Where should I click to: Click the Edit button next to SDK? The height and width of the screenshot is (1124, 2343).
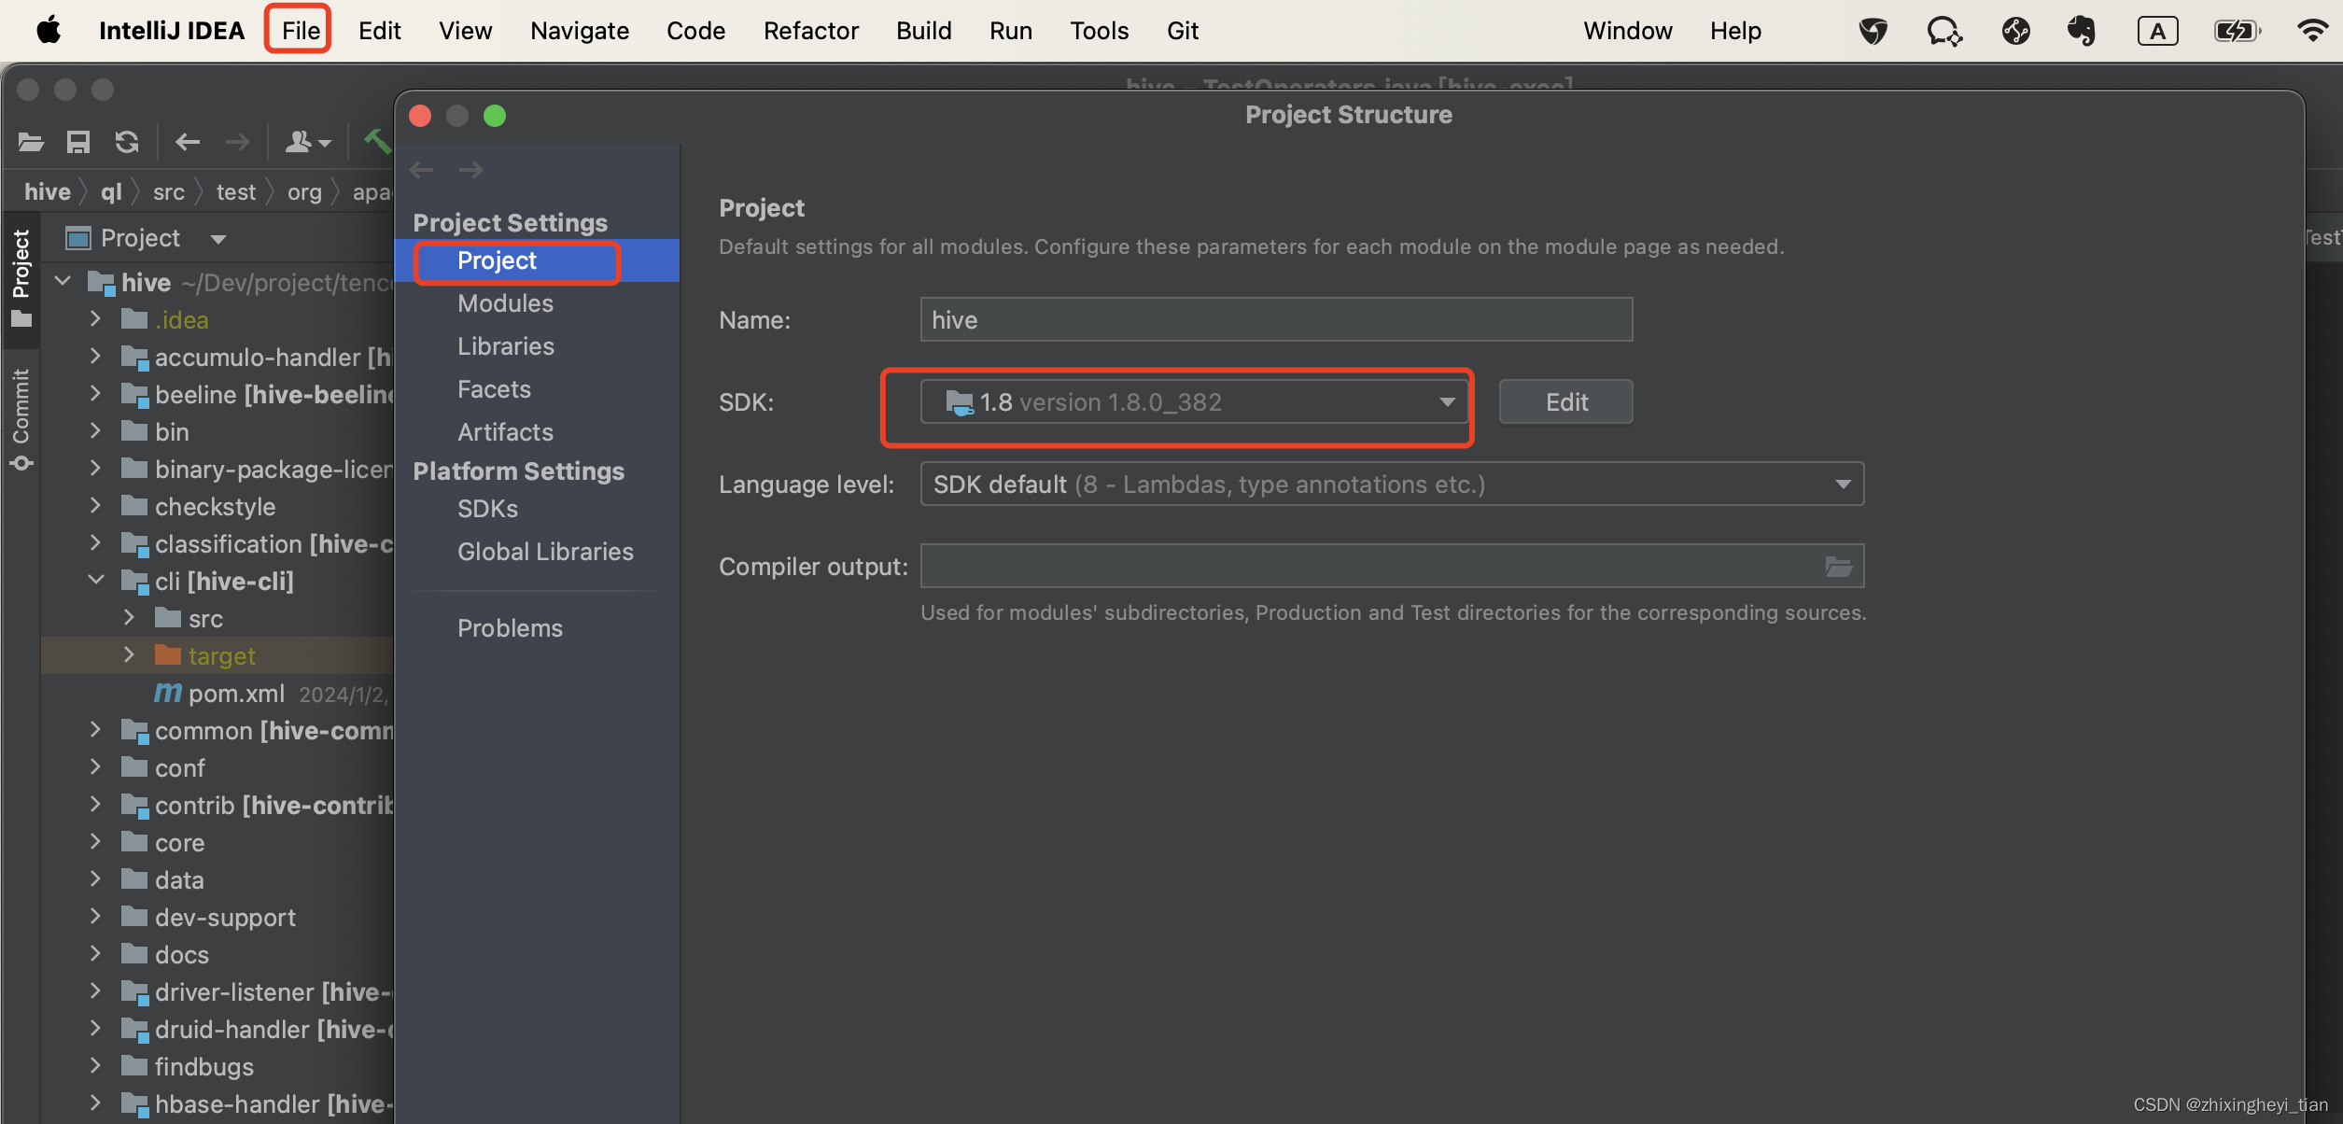tap(1565, 402)
